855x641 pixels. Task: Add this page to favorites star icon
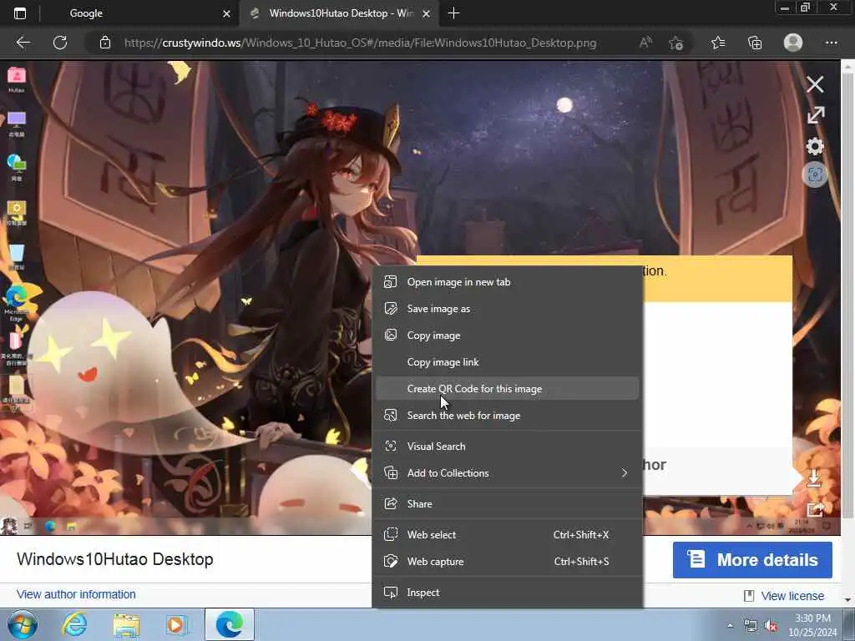[676, 43]
